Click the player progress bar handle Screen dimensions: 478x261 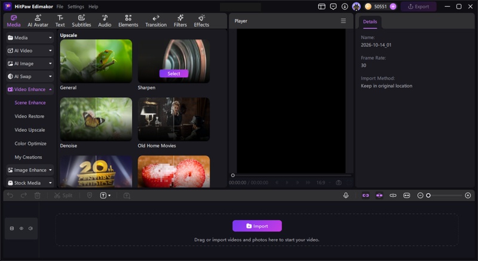[233, 175]
